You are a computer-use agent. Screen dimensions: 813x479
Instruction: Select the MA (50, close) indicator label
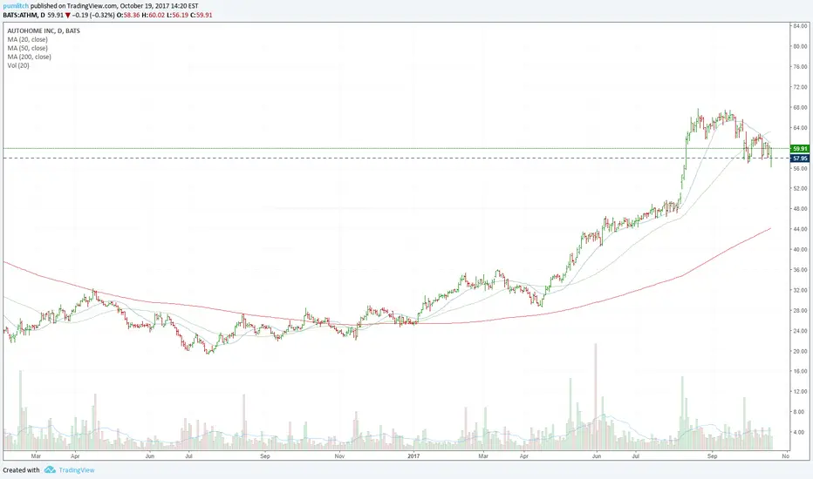pos(28,48)
